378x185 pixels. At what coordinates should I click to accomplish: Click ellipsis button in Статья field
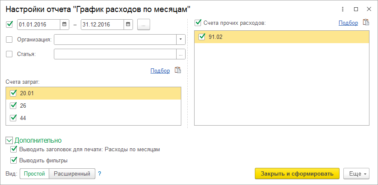click(180, 54)
